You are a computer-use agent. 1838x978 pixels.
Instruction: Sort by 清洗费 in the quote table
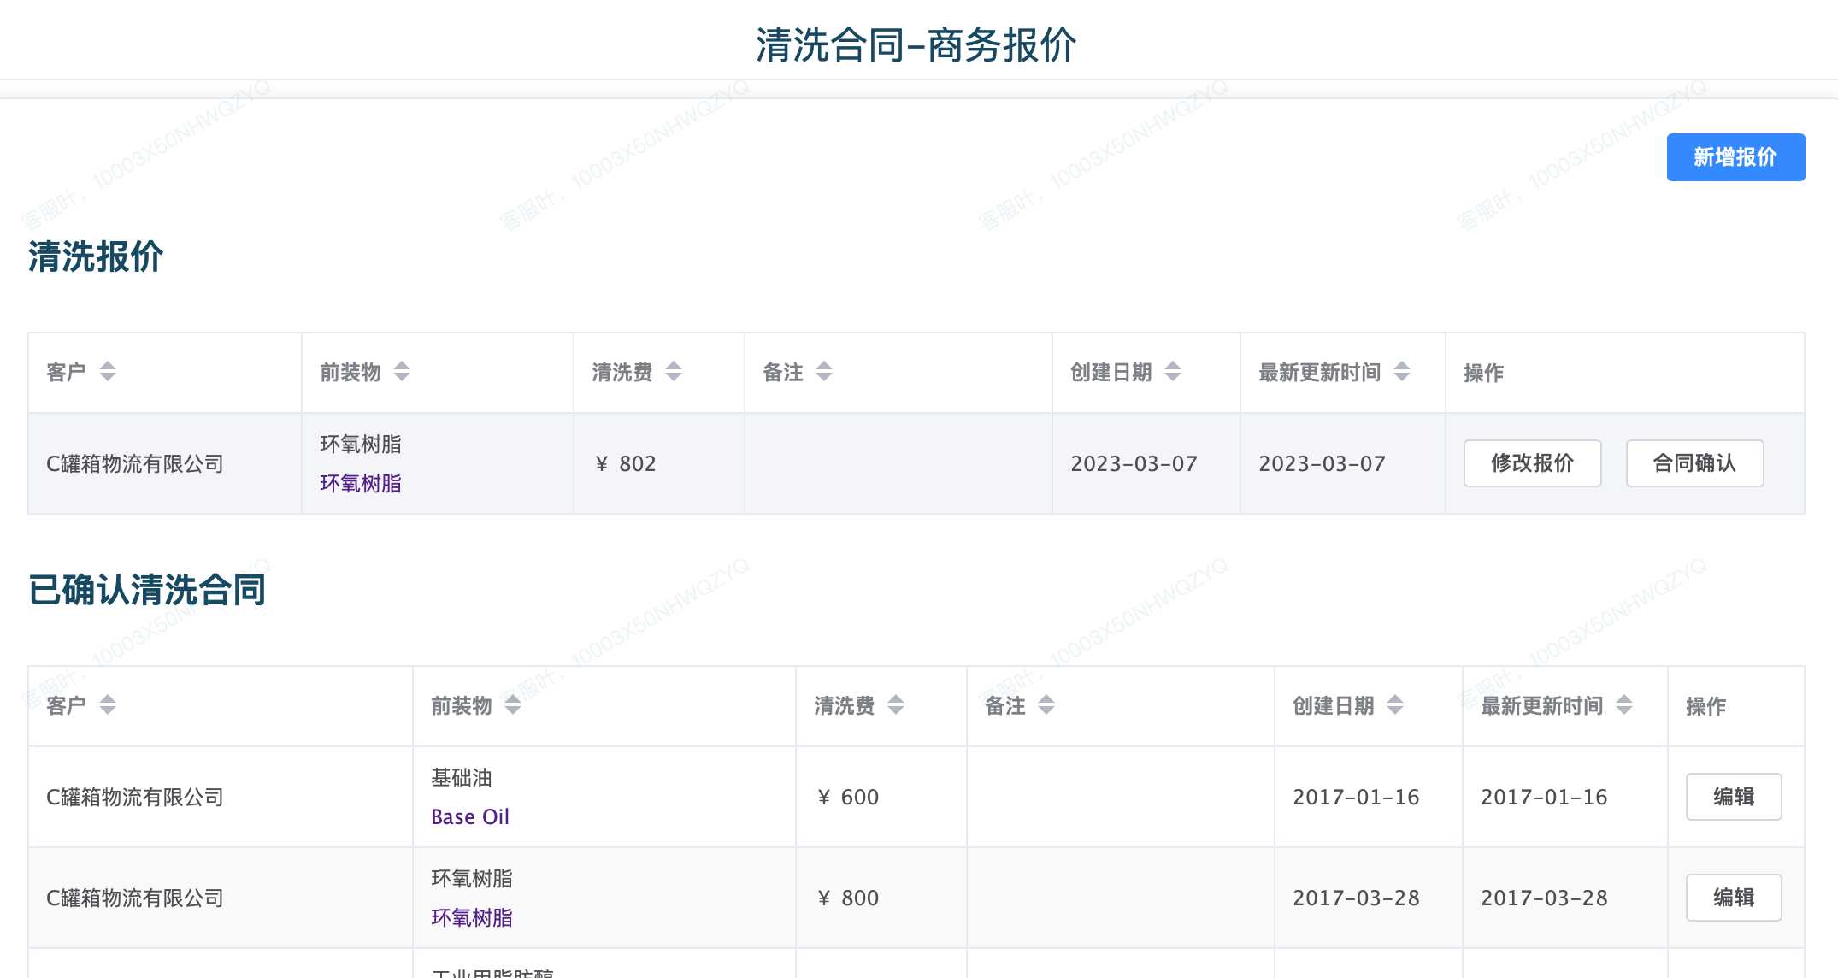pyautogui.click(x=674, y=372)
